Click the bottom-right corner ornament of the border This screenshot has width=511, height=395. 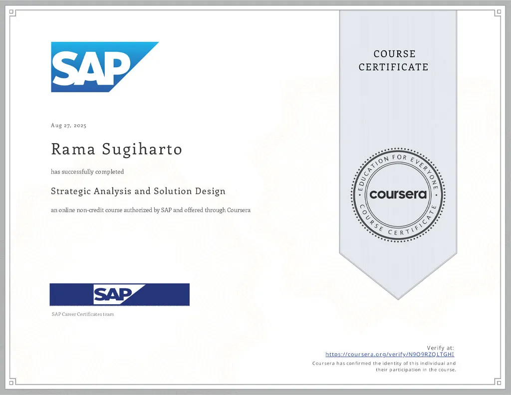coord(498,382)
